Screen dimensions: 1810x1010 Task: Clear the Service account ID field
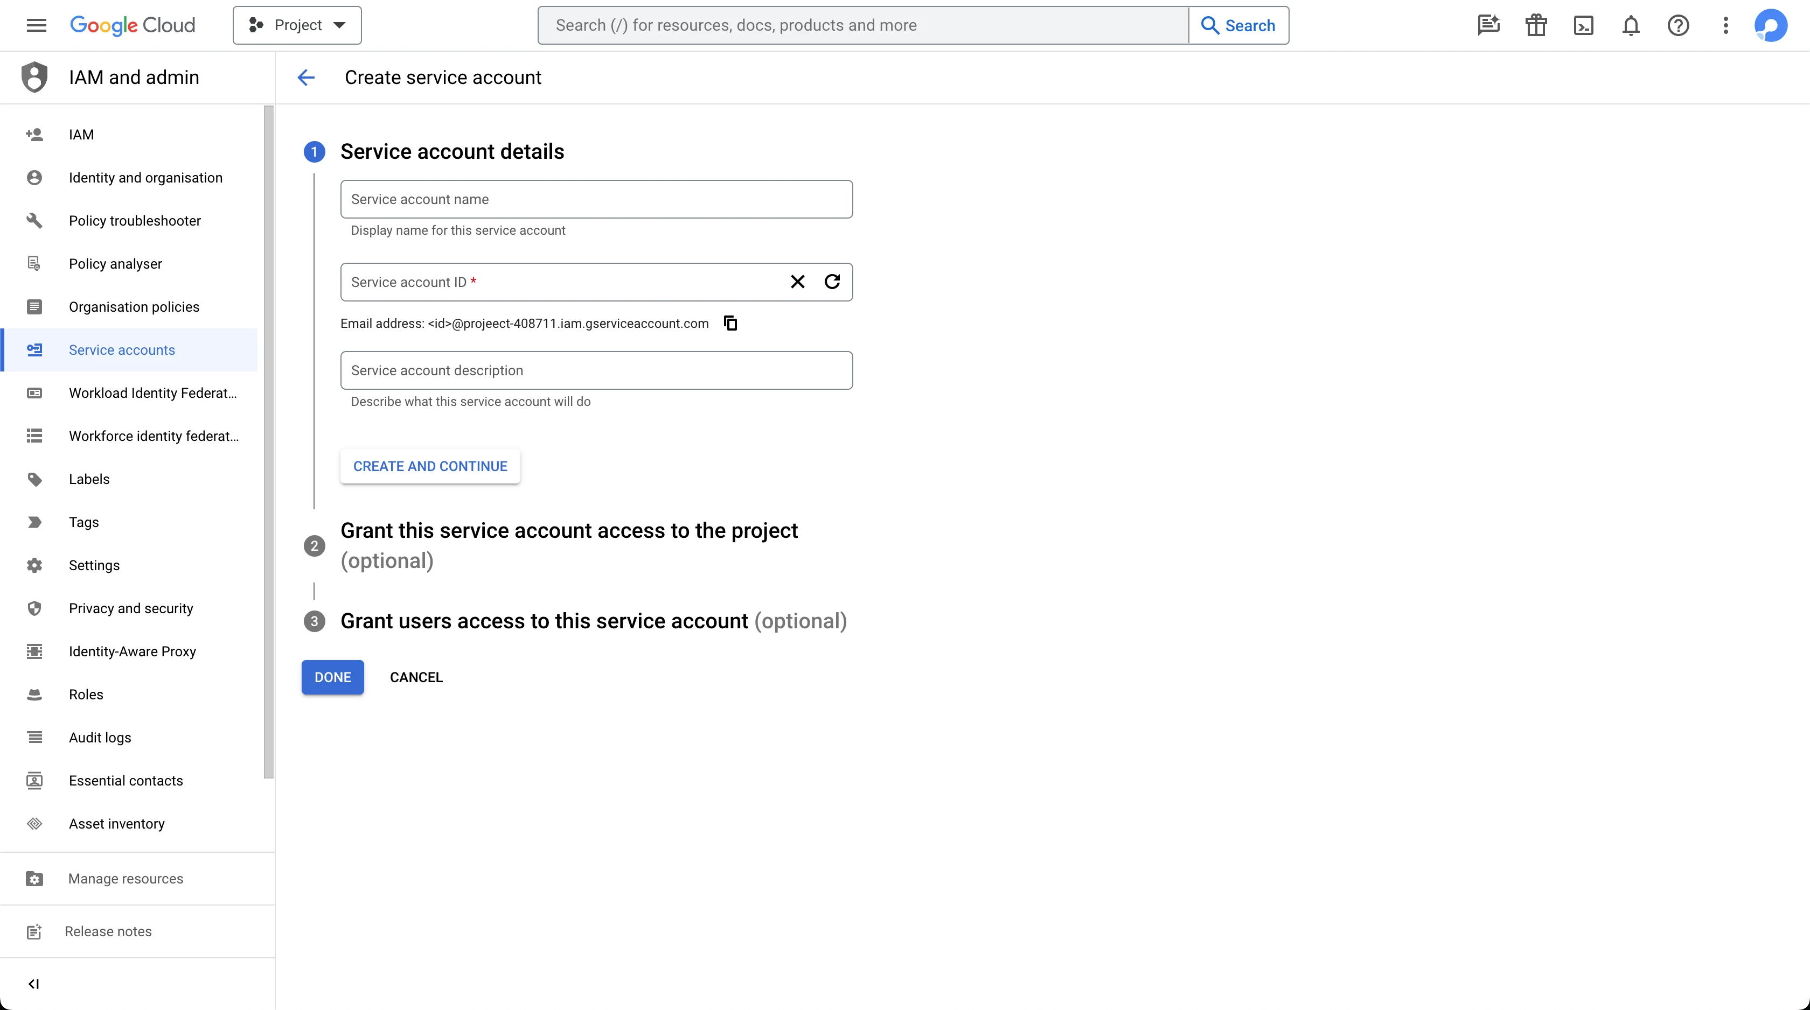797,282
